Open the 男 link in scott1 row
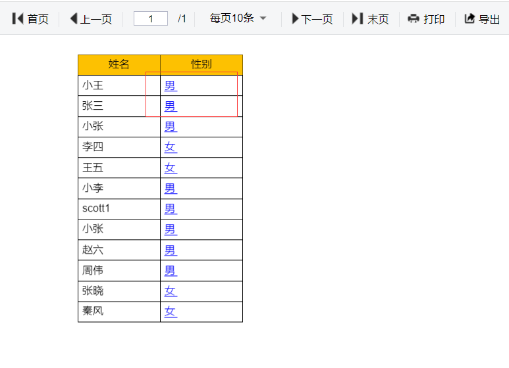Image resolution: width=509 pixels, height=368 pixels. (x=171, y=209)
